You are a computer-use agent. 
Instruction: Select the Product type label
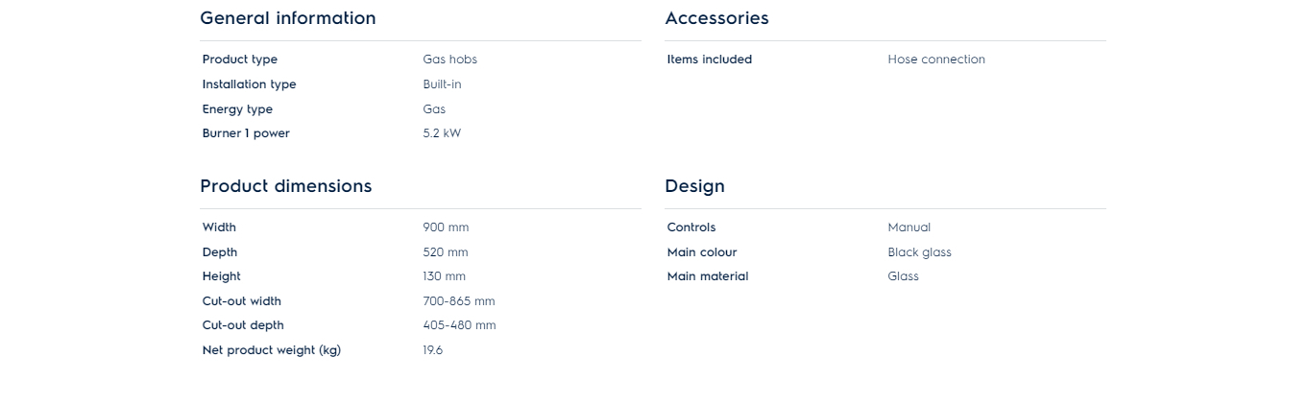point(239,60)
